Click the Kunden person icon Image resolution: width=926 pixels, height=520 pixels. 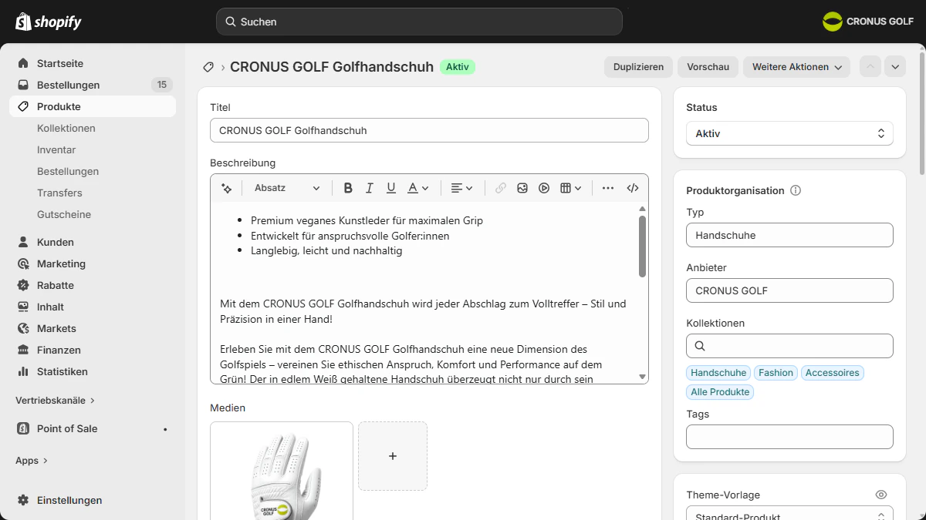click(23, 242)
